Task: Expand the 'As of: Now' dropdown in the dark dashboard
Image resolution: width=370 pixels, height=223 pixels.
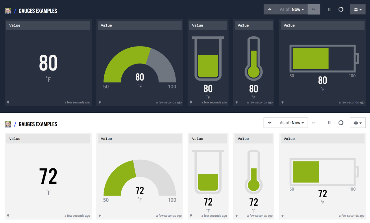Action: click(292, 10)
